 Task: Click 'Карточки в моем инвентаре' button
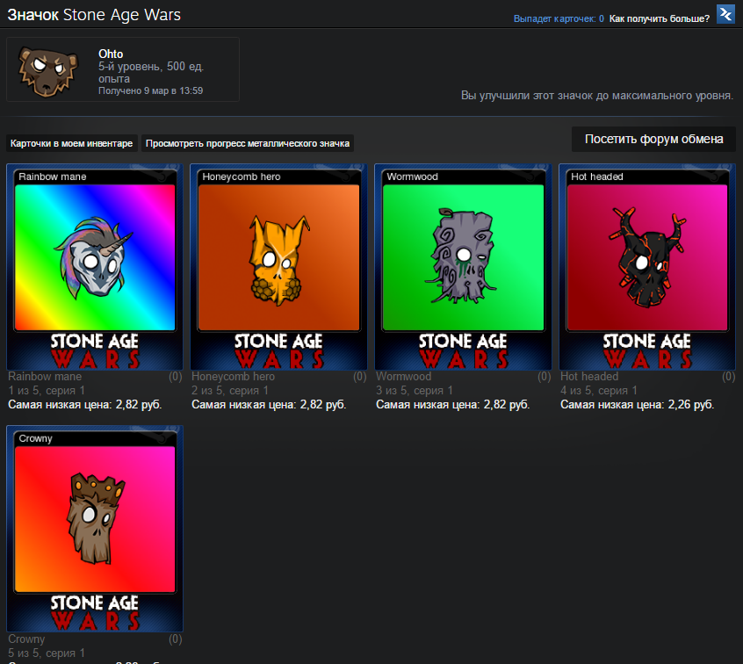tap(71, 143)
